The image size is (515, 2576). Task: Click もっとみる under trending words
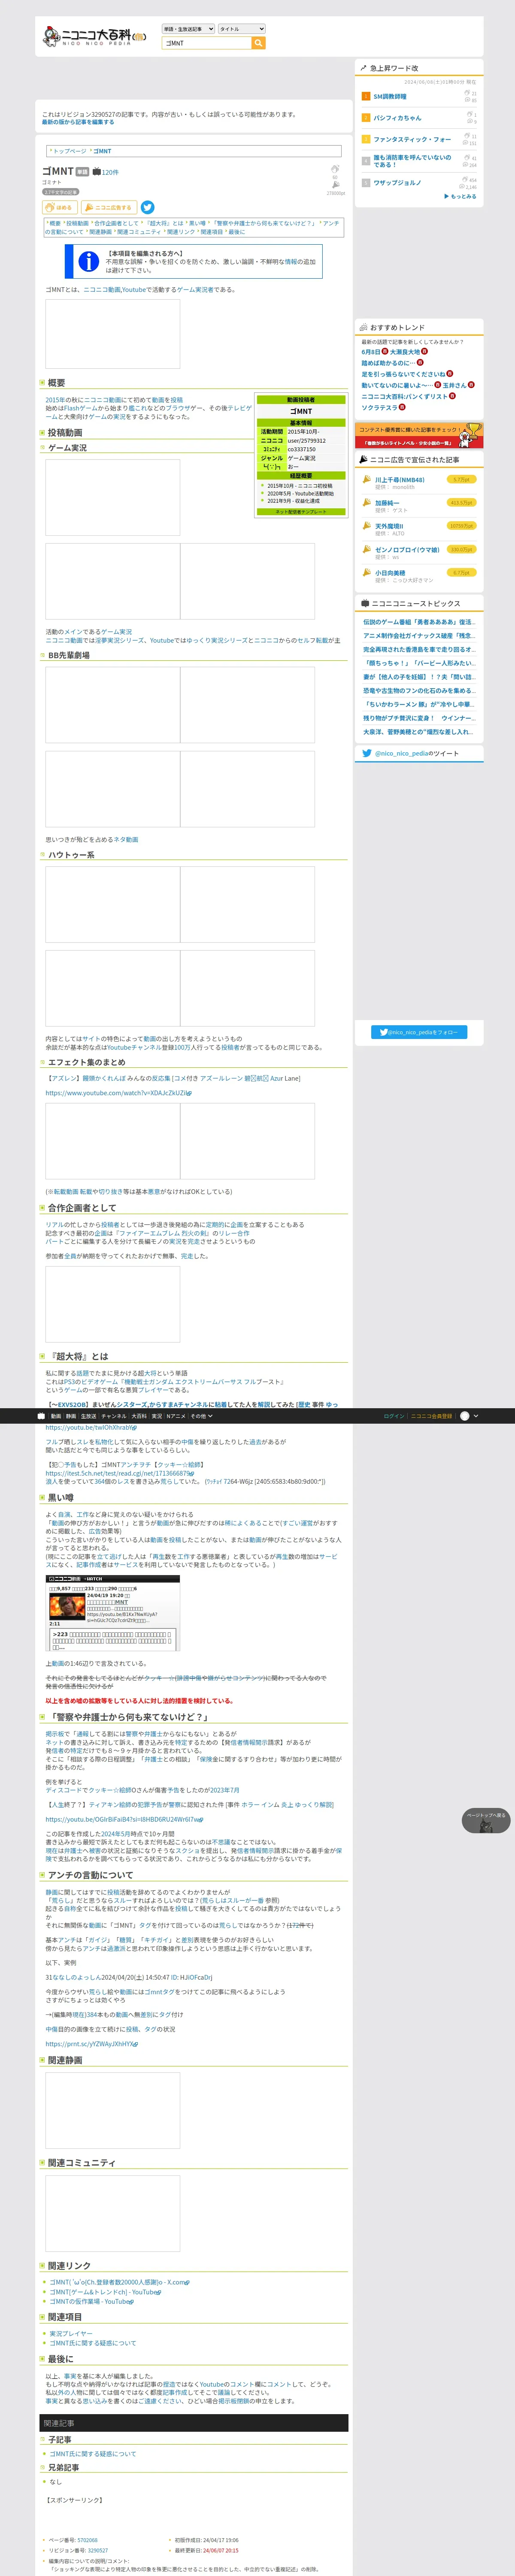click(x=460, y=196)
